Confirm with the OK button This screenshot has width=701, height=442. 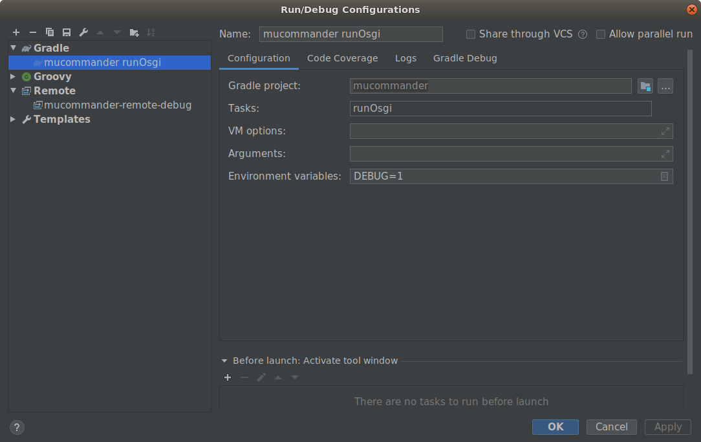coord(555,426)
